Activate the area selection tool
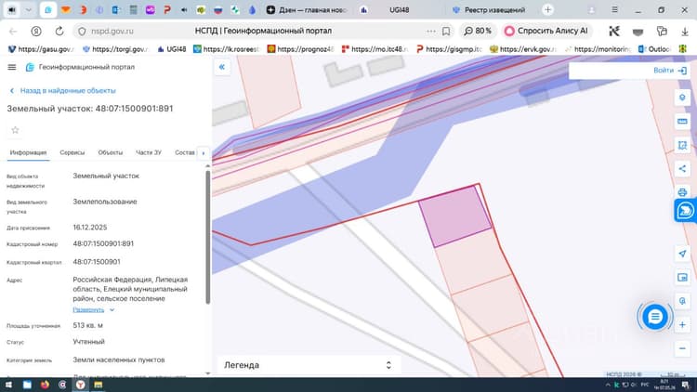This screenshot has width=697, height=392. point(682,145)
